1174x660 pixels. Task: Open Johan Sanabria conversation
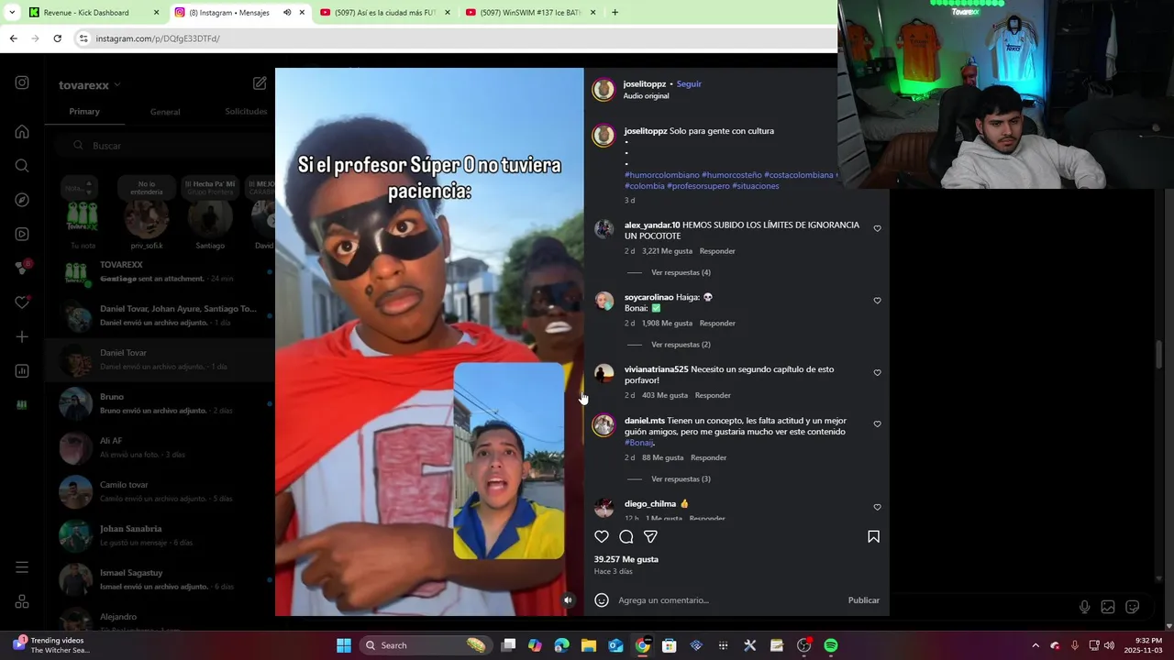[160, 535]
